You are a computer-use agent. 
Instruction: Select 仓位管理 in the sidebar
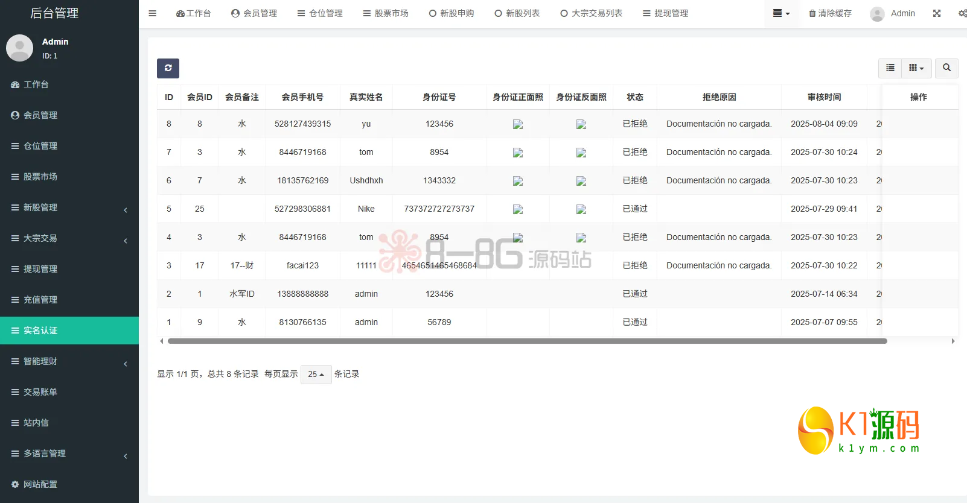pos(69,146)
